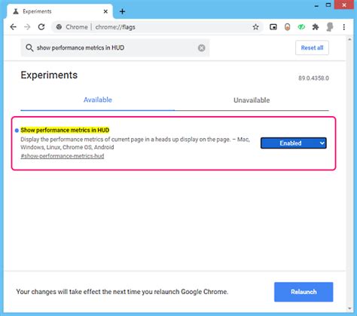Open the user profile avatar
Viewport: 357px width, 316px height.
[330, 27]
